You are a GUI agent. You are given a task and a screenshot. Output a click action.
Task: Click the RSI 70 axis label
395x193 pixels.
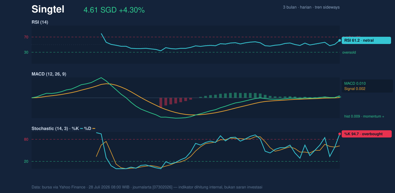[x=26, y=37]
